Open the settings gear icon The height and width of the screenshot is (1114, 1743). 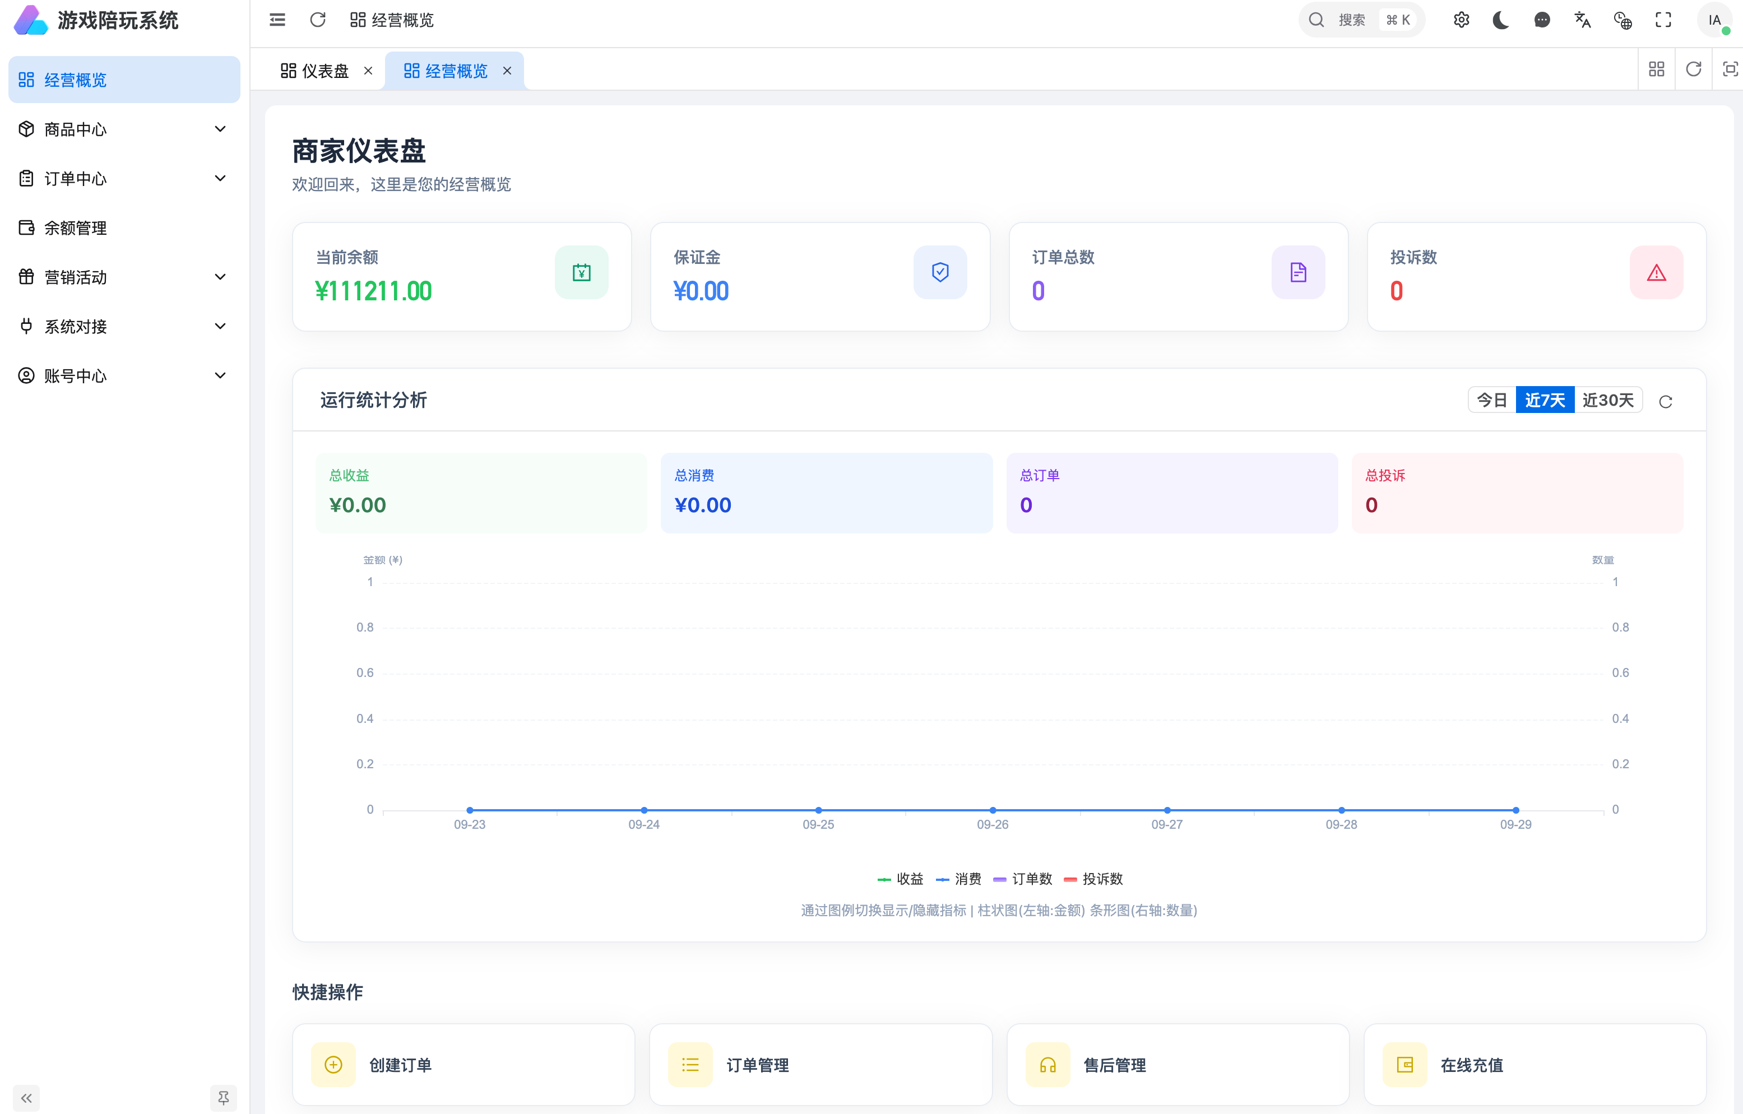[x=1462, y=20]
